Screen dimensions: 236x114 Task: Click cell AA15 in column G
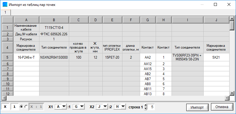point(148,69)
